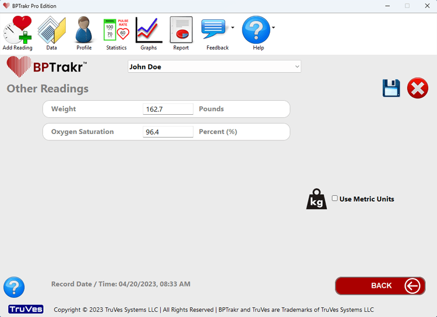Expand the Feedback dropdown arrow
Viewport: 437px width, 317px height.
coord(233,27)
